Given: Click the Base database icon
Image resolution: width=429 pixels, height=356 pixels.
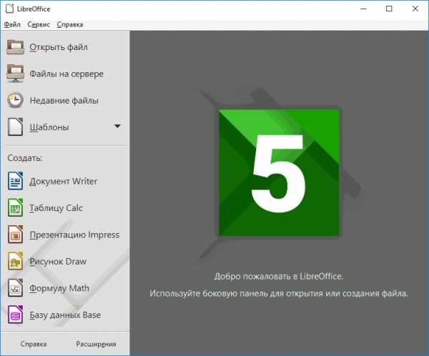Looking at the screenshot, I should (15, 315).
